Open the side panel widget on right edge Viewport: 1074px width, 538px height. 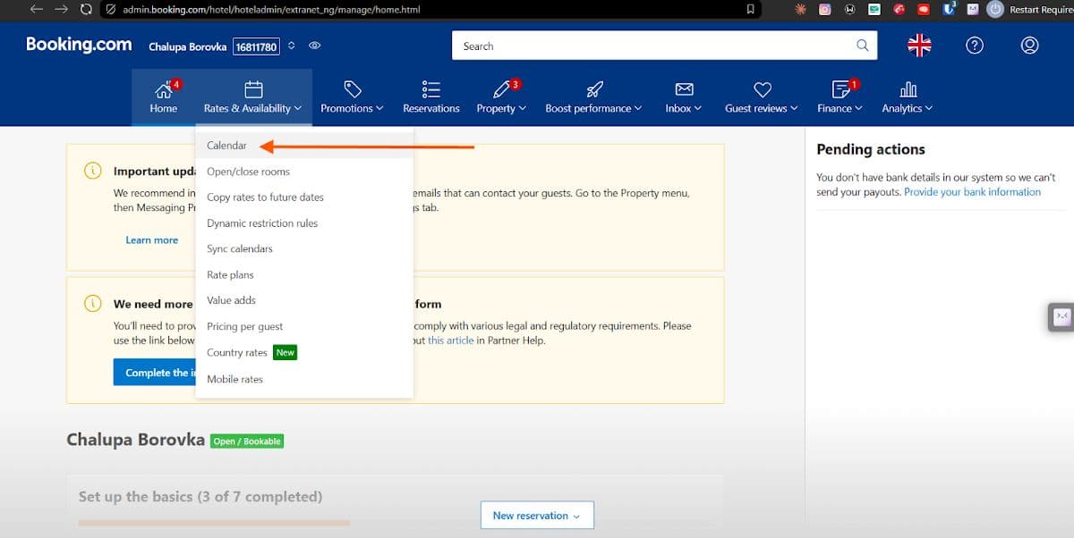[x=1061, y=316]
